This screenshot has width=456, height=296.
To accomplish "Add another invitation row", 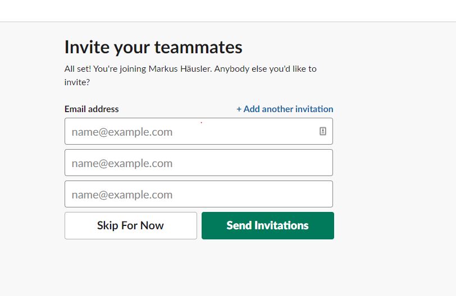I will (x=285, y=109).
